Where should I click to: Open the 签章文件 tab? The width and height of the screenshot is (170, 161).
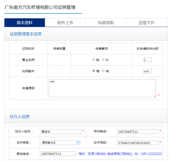147,23
